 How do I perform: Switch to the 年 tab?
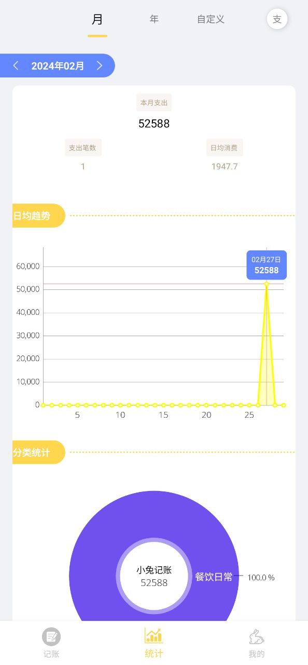(x=154, y=19)
